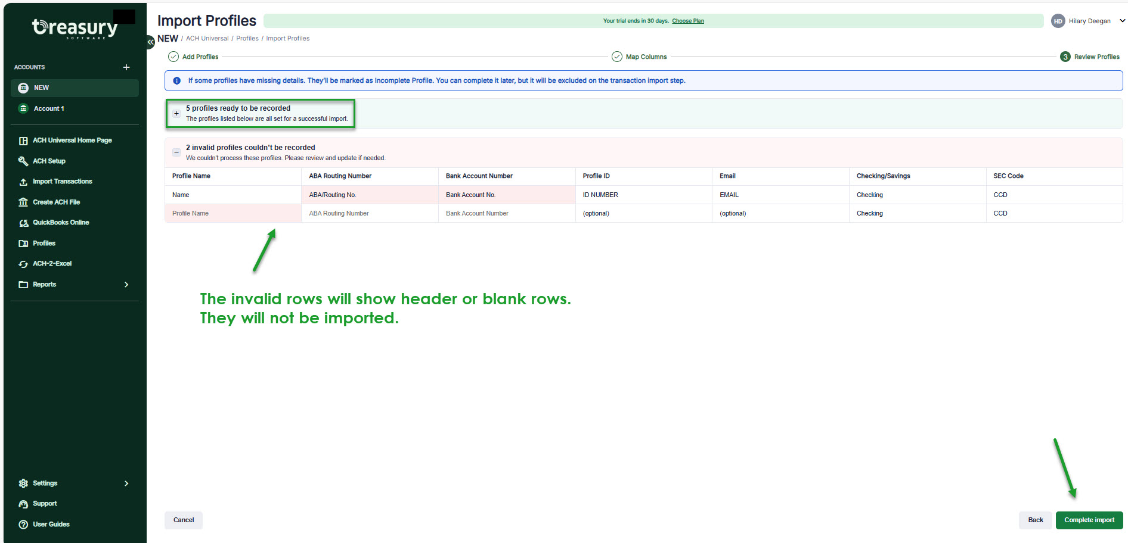The width and height of the screenshot is (1128, 543).
Task: Add a new account with the plus icon
Action: (126, 67)
